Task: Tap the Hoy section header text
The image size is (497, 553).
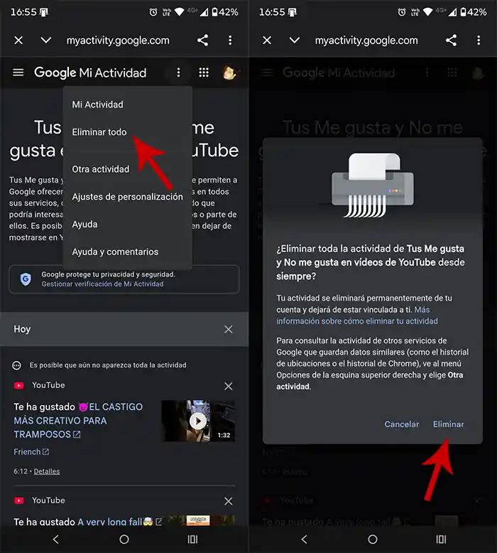Action: [22, 329]
